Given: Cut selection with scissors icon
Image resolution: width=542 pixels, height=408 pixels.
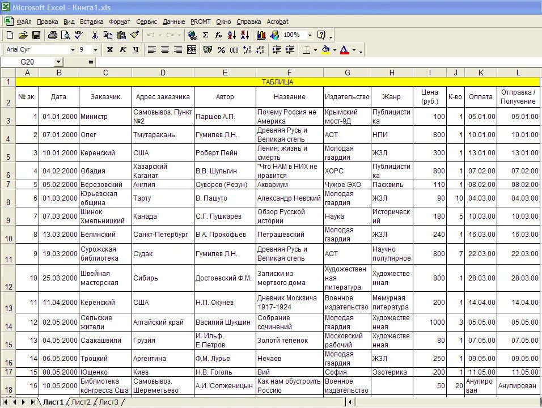Looking at the screenshot, I should (95, 35).
